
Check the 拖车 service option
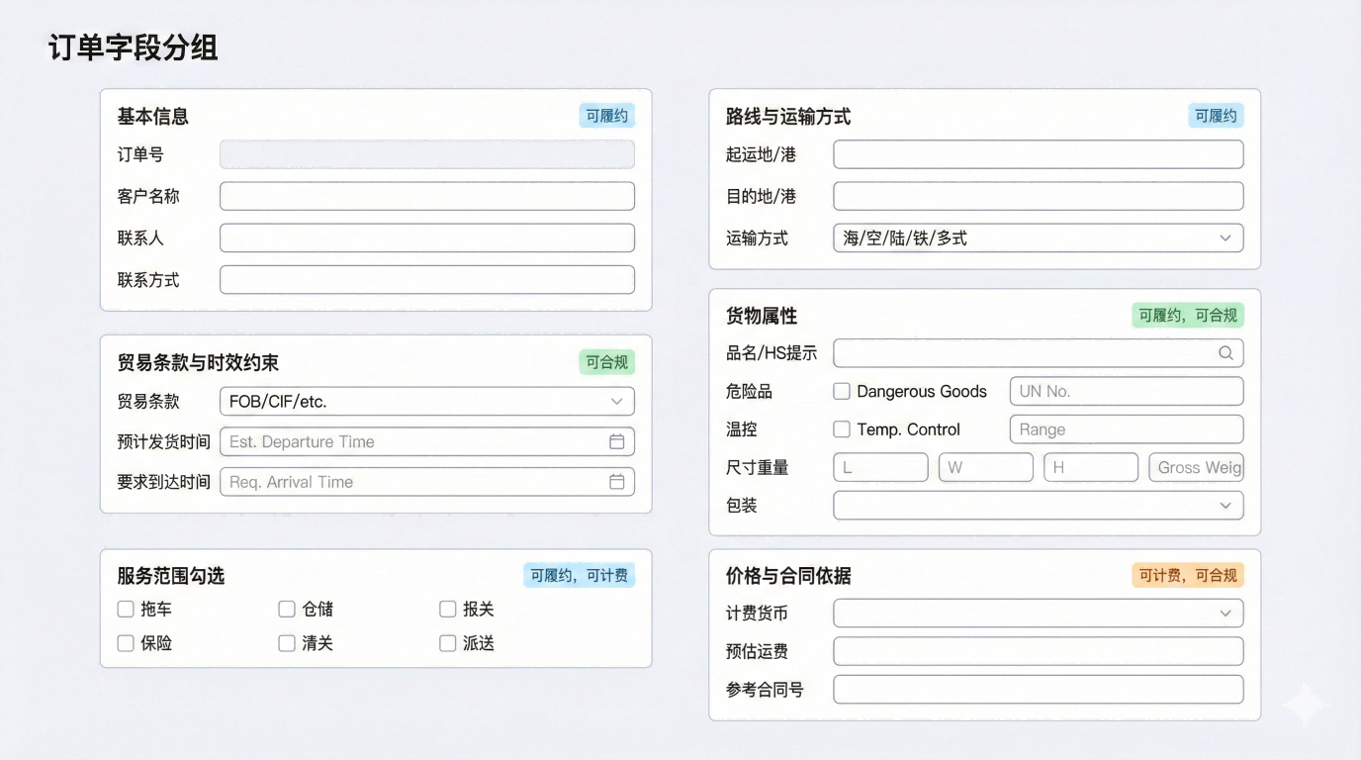126,610
